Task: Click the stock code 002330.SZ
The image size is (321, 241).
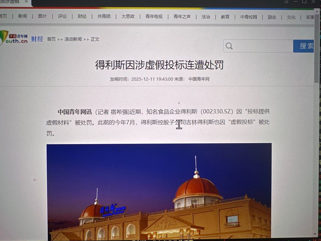Action: coord(217,111)
